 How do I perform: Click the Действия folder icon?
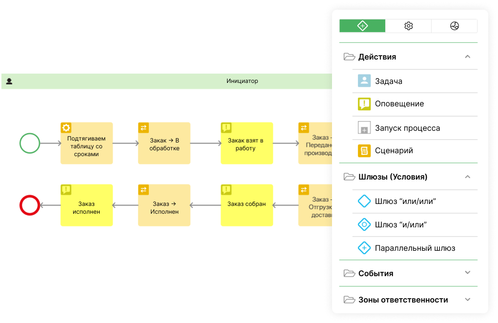click(x=350, y=57)
